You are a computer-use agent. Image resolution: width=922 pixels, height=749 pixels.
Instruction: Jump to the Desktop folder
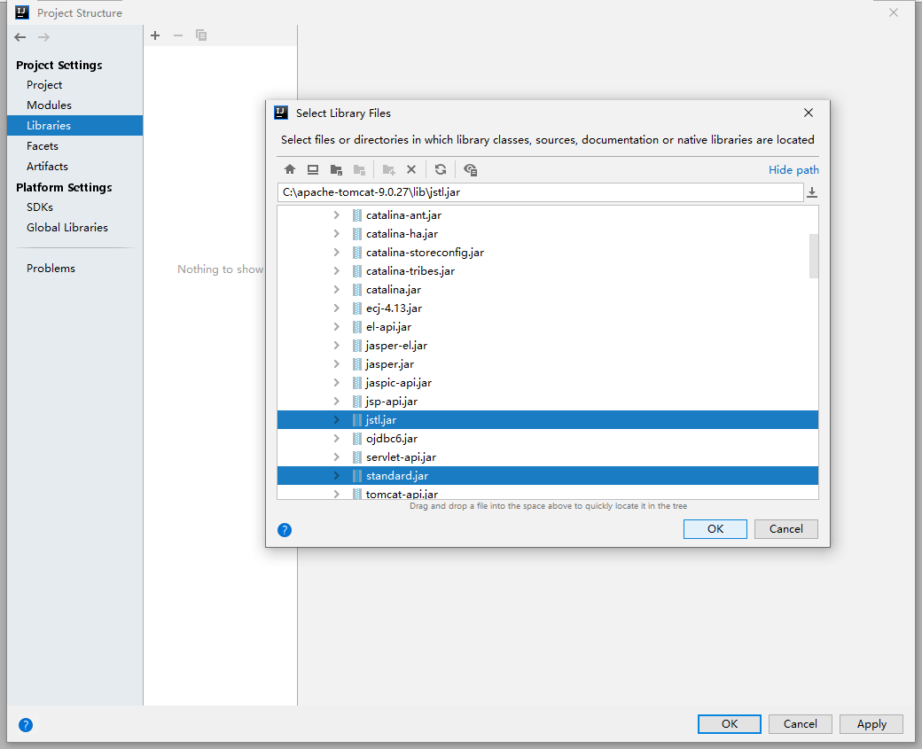(x=312, y=169)
